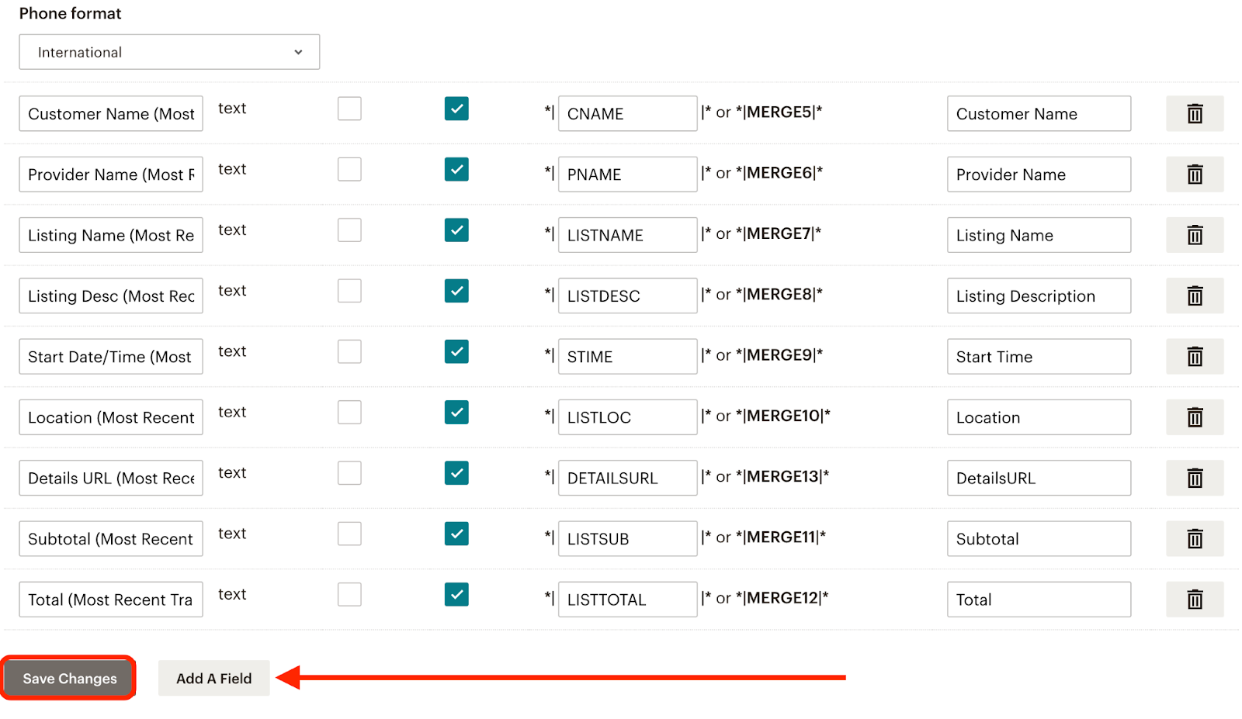Image resolution: width=1242 pixels, height=719 pixels.
Task: Toggle checked box in LISTNAME row
Action: pyautogui.click(x=456, y=230)
